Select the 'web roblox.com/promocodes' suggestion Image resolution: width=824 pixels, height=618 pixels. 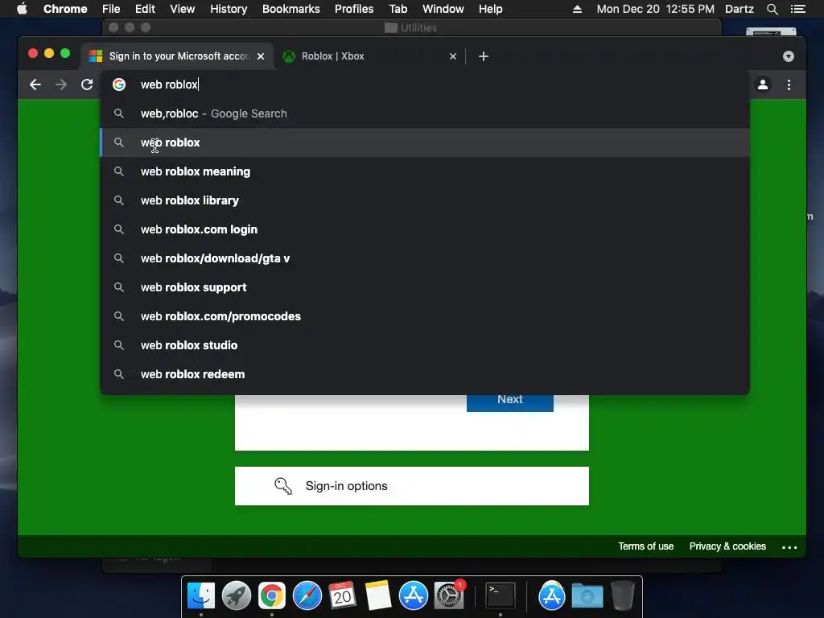425,315
